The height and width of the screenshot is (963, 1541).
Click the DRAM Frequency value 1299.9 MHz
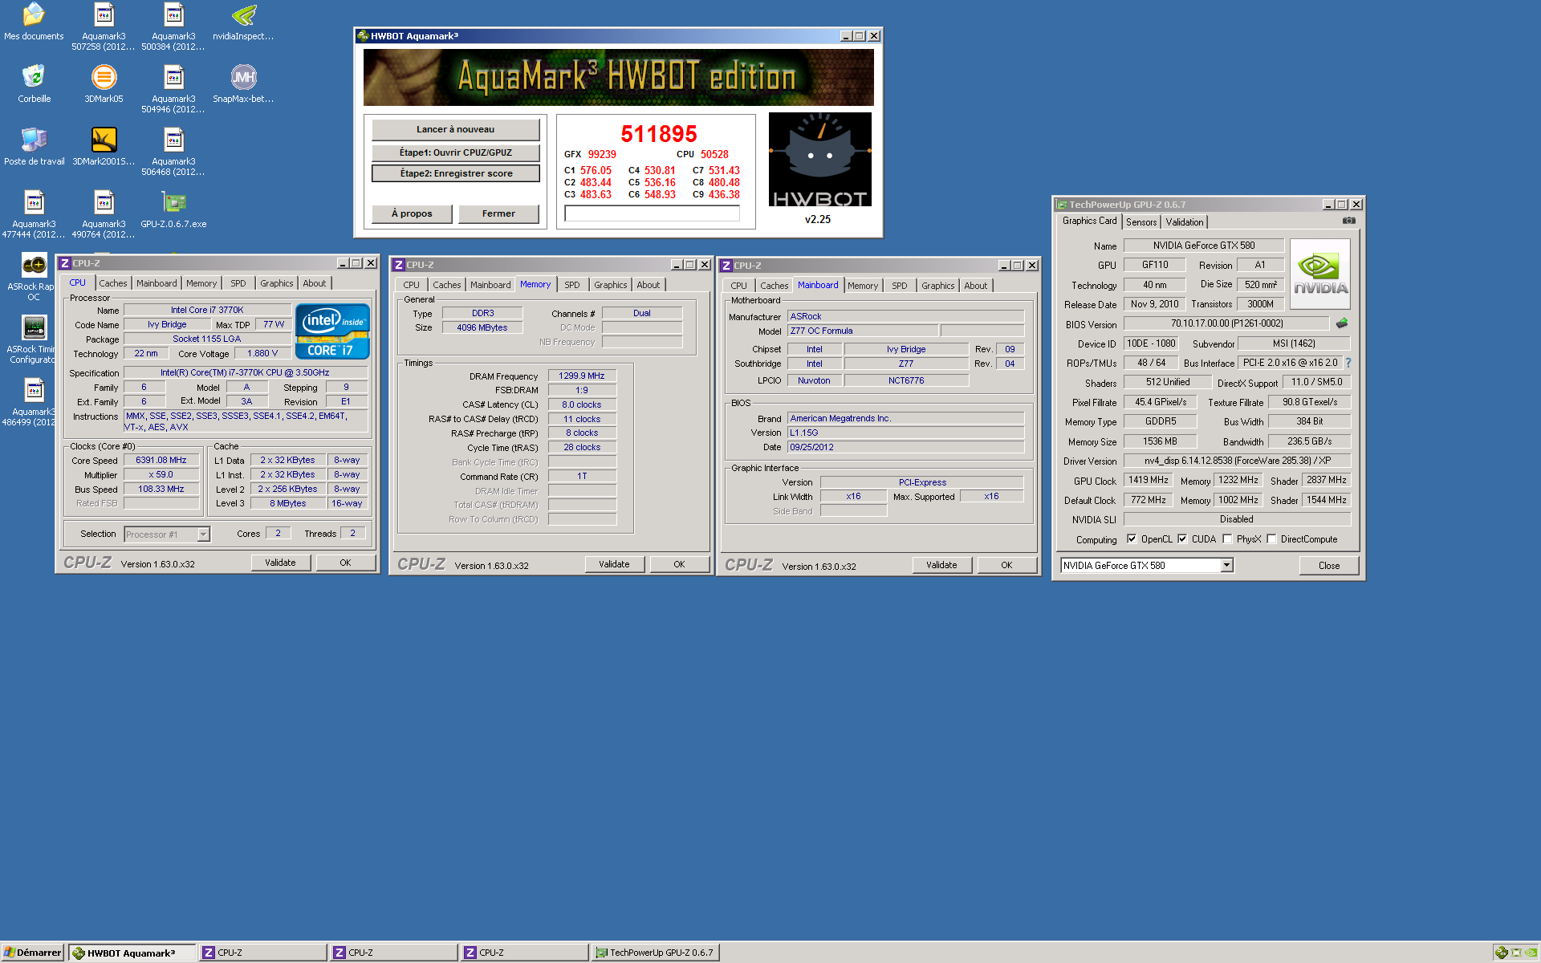pos(582,376)
